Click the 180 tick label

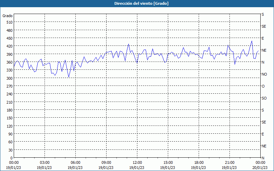tap(10, 110)
